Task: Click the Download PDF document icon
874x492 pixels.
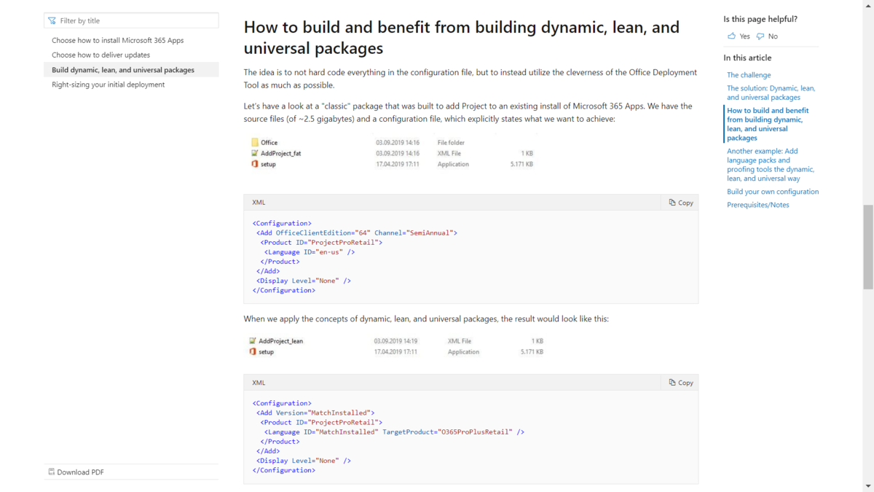Action: [52, 472]
